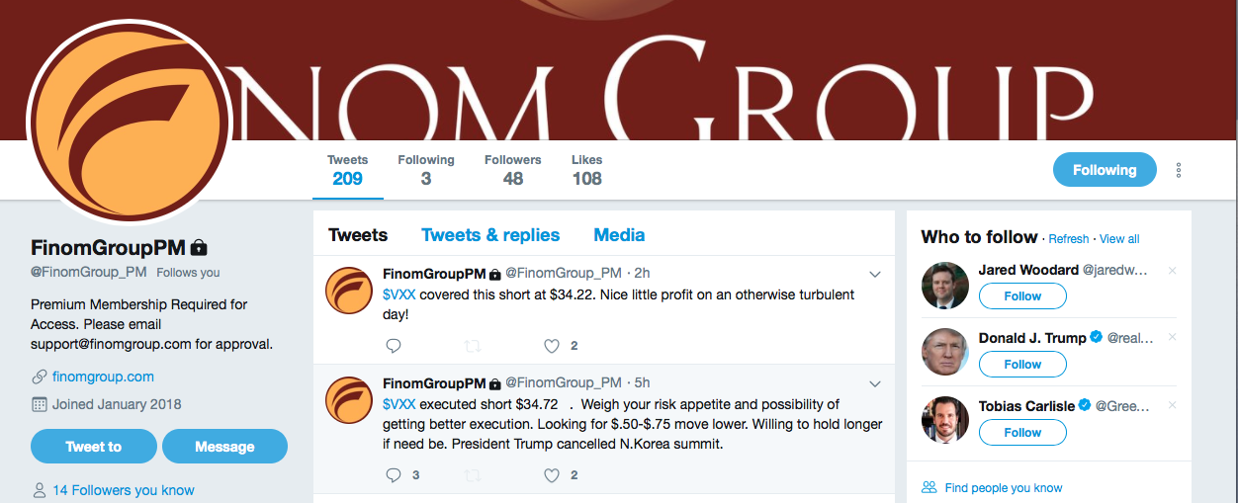The height and width of the screenshot is (503, 1238).
Task: Expand the 2h tweet options chevron
Action: [875, 274]
